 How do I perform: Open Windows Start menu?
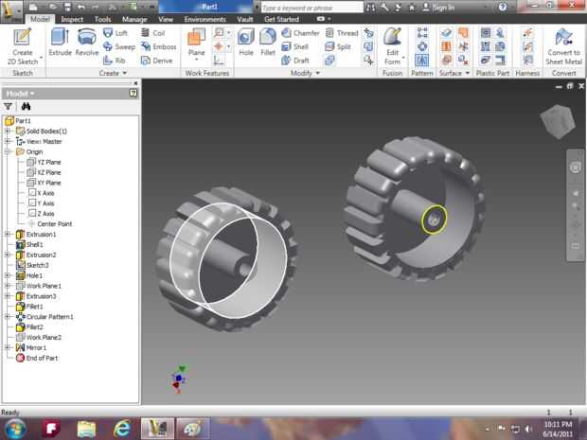(14, 429)
